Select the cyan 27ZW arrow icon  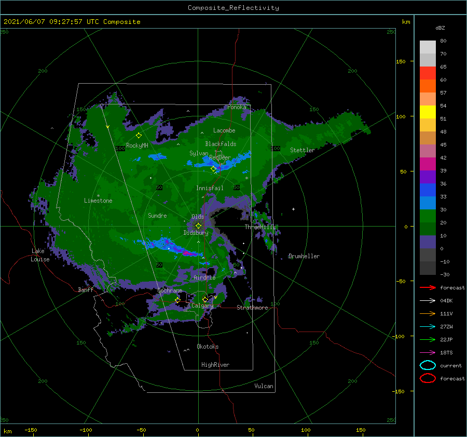428,327
